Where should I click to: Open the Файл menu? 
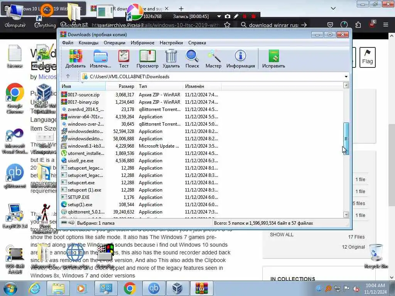point(68,43)
